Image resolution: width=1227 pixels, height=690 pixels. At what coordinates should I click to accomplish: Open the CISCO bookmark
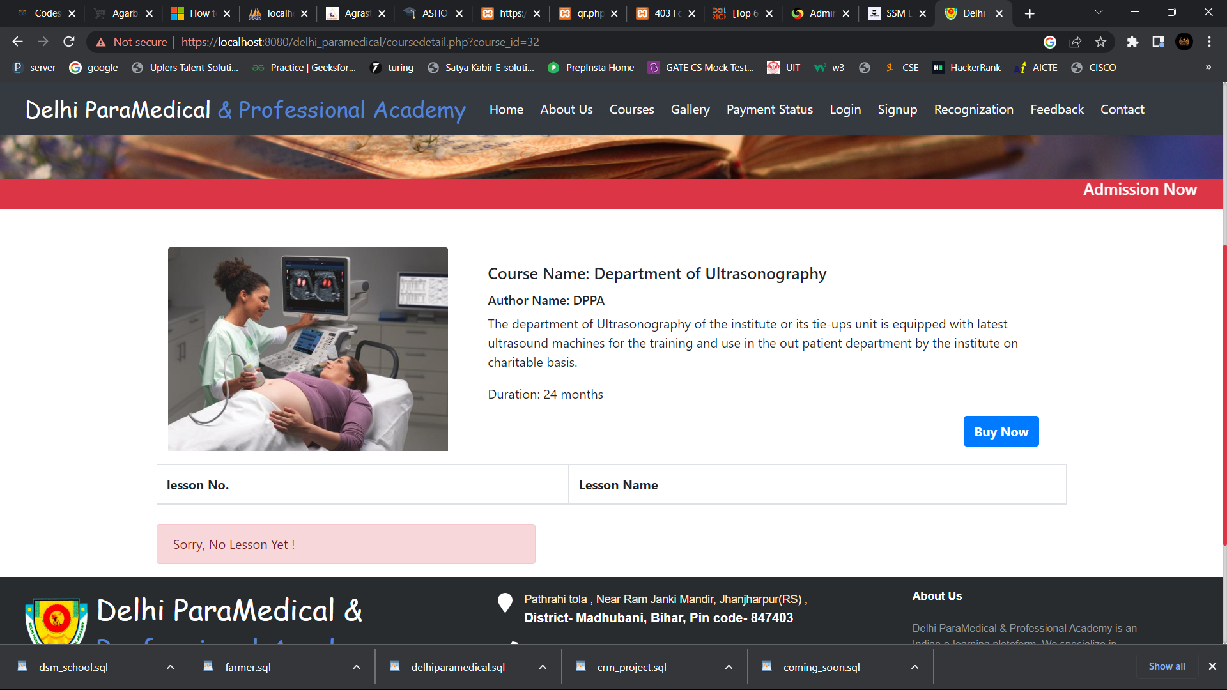point(1093,67)
